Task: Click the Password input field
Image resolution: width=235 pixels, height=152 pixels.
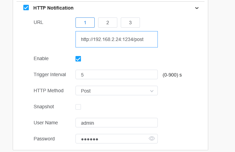Action: click(x=117, y=139)
